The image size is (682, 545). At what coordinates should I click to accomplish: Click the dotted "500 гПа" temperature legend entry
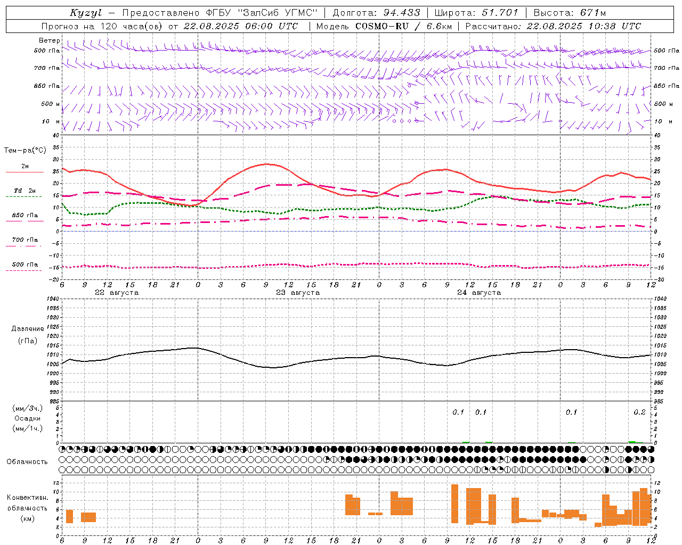tap(25, 265)
